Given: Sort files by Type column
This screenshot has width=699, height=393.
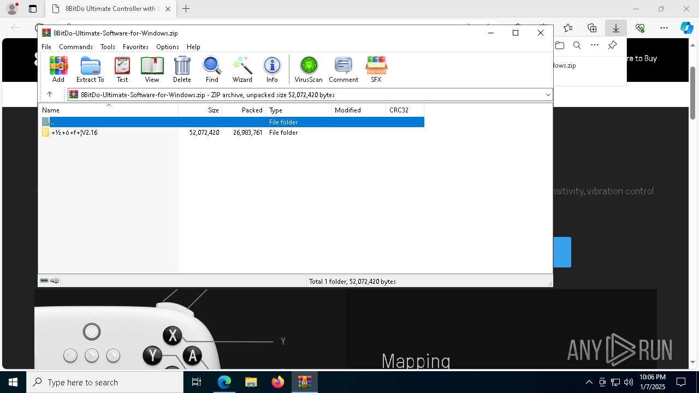Looking at the screenshot, I should [299, 110].
